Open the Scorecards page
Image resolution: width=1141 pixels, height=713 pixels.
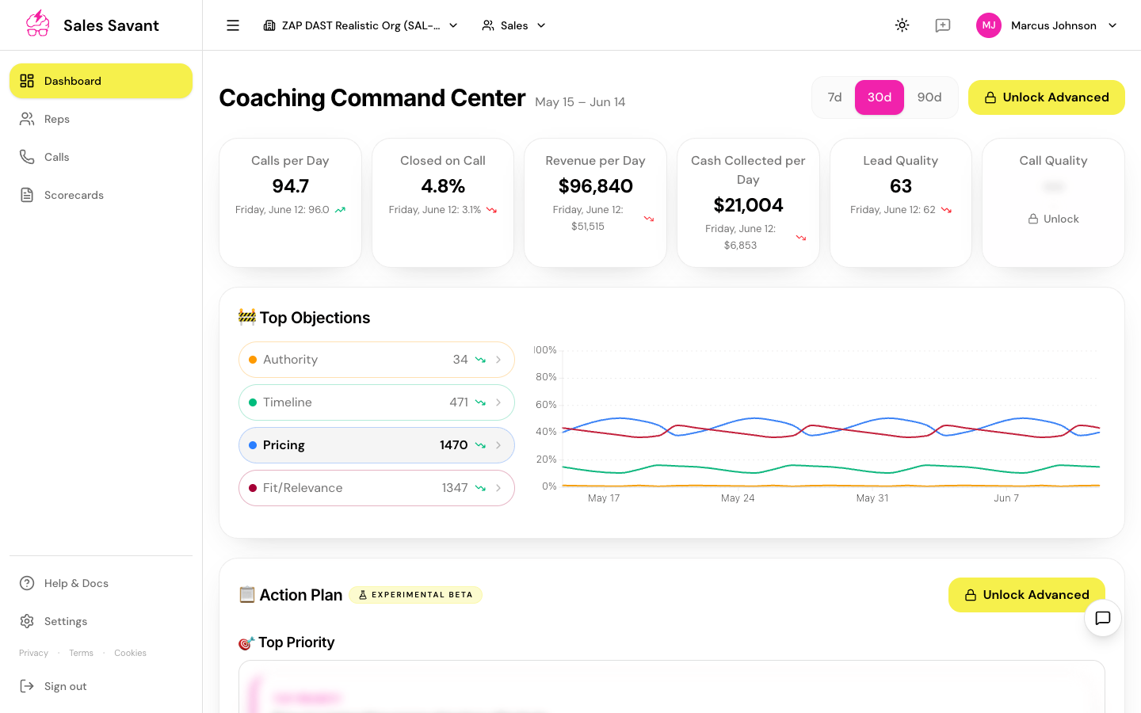pyautogui.click(x=101, y=195)
